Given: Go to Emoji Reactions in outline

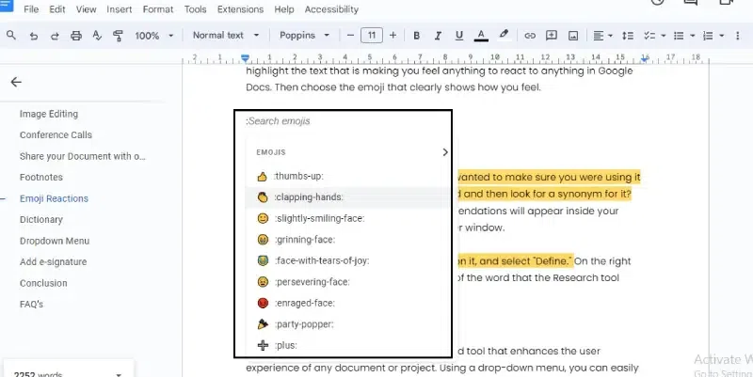Looking at the screenshot, I should pos(54,198).
